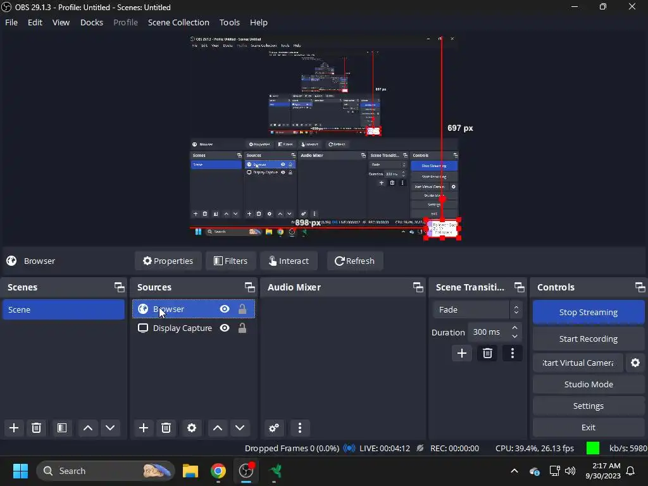This screenshot has height=486, width=648.
Task: Click Interact for Browser source
Action: [289, 261]
